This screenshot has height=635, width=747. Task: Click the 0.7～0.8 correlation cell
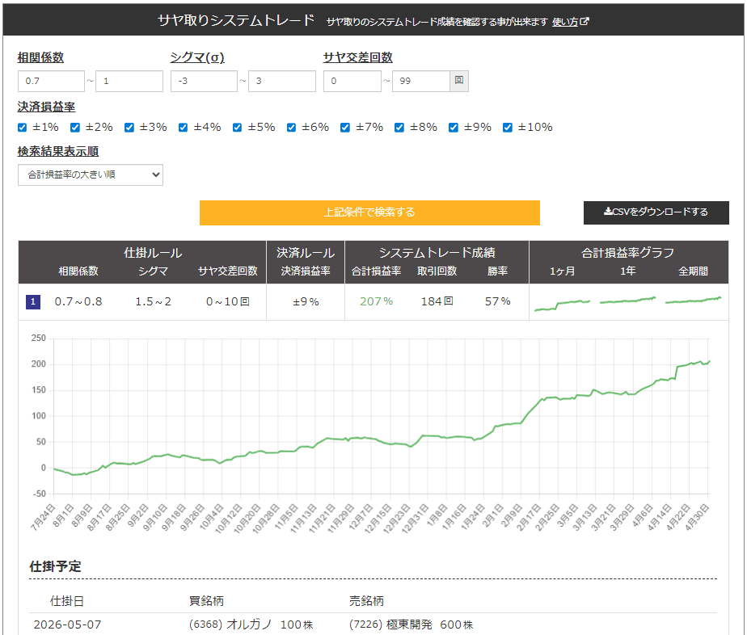pos(78,301)
